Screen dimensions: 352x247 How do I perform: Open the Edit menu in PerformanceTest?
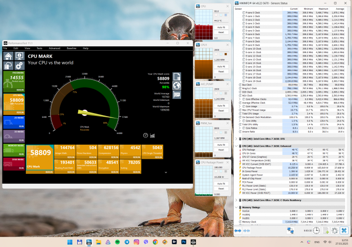(x=16, y=48)
